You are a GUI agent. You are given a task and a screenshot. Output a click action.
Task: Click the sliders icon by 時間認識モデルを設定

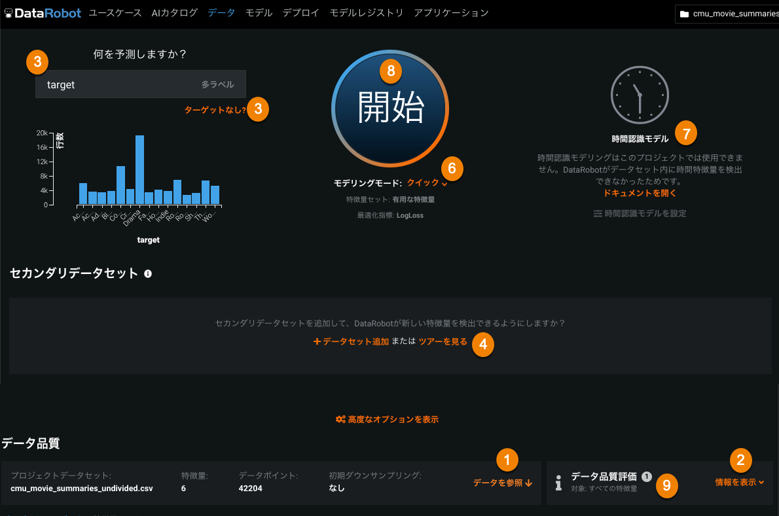tap(598, 213)
